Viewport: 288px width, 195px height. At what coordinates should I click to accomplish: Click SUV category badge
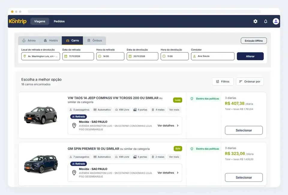pos(178,148)
